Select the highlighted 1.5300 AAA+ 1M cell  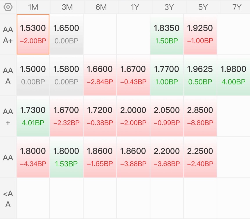pyautogui.click(x=33, y=34)
